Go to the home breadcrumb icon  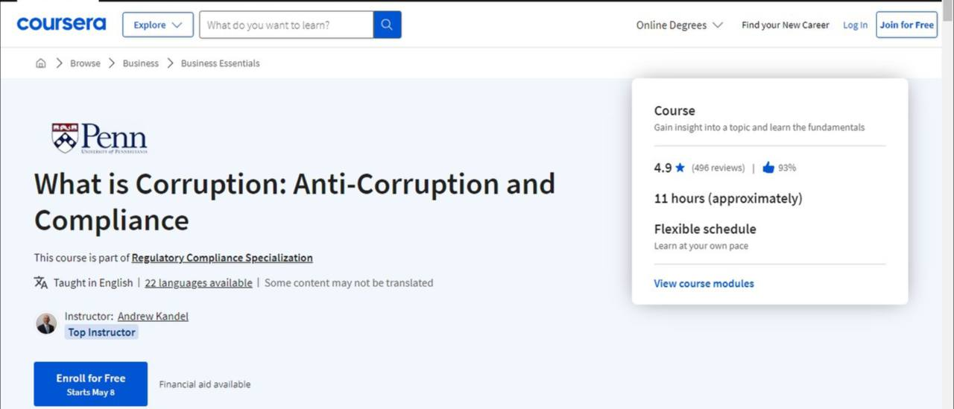click(x=41, y=63)
